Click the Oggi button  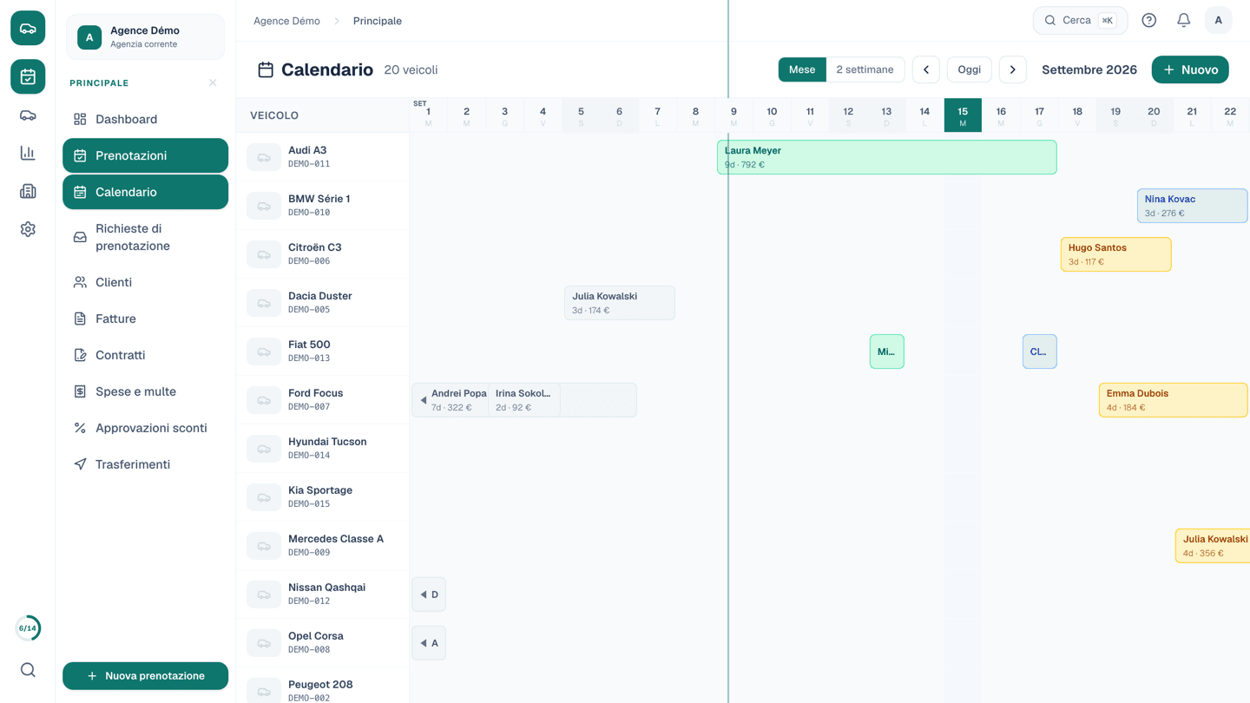coord(970,69)
